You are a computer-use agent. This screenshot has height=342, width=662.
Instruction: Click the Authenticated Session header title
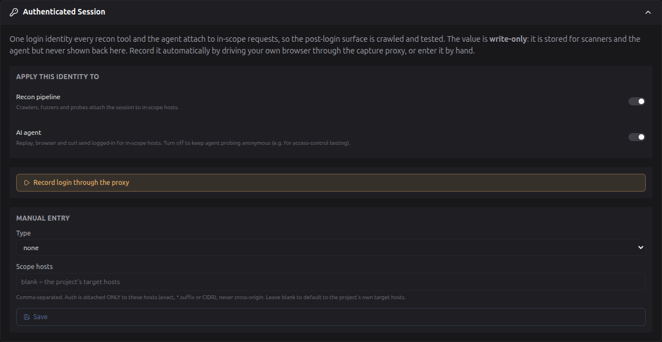(64, 12)
